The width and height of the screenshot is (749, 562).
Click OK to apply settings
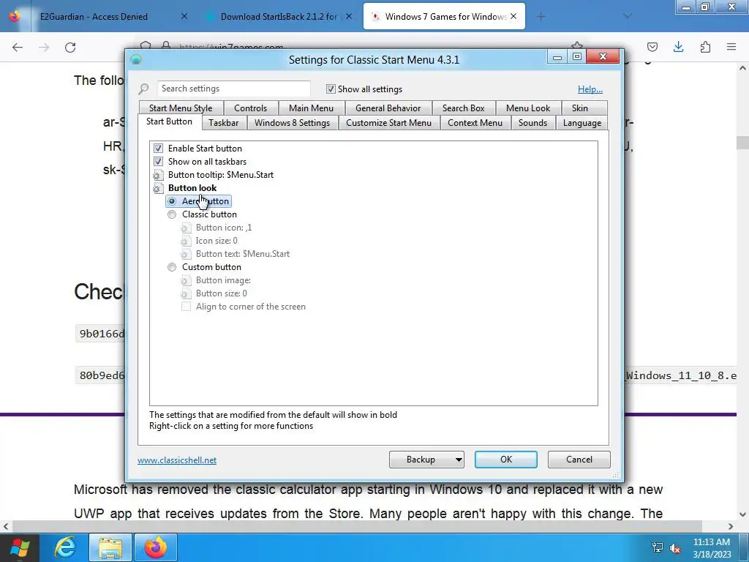[506, 460]
